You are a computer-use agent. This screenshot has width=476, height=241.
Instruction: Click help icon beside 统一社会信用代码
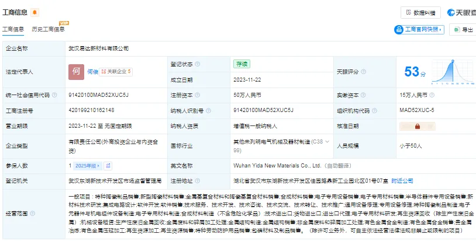54,95
